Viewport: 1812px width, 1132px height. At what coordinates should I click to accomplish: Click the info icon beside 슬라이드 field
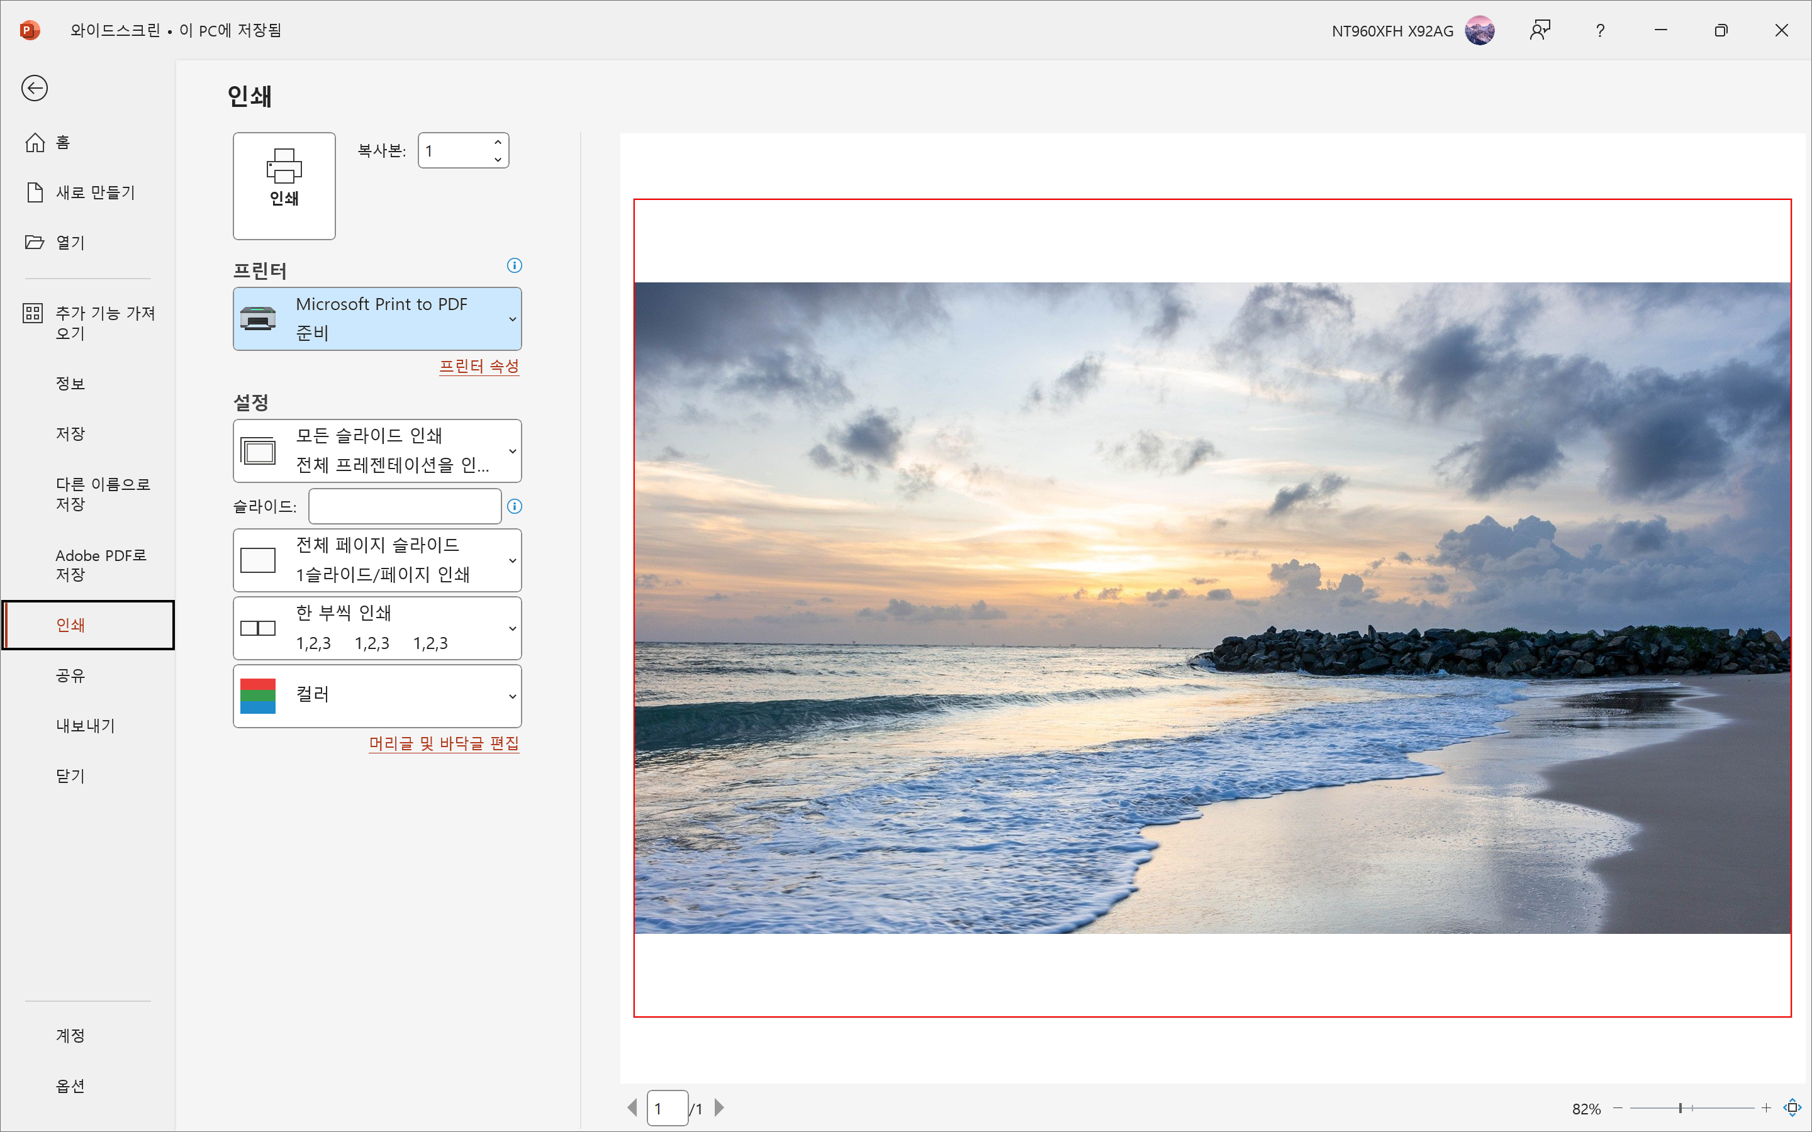(x=515, y=507)
